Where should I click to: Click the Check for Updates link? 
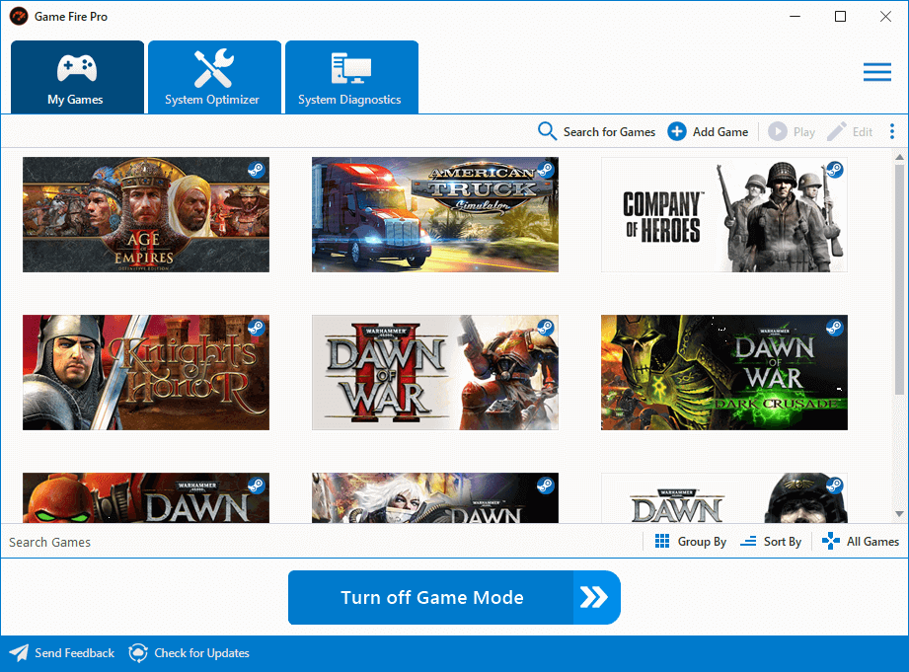(x=189, y=653)
